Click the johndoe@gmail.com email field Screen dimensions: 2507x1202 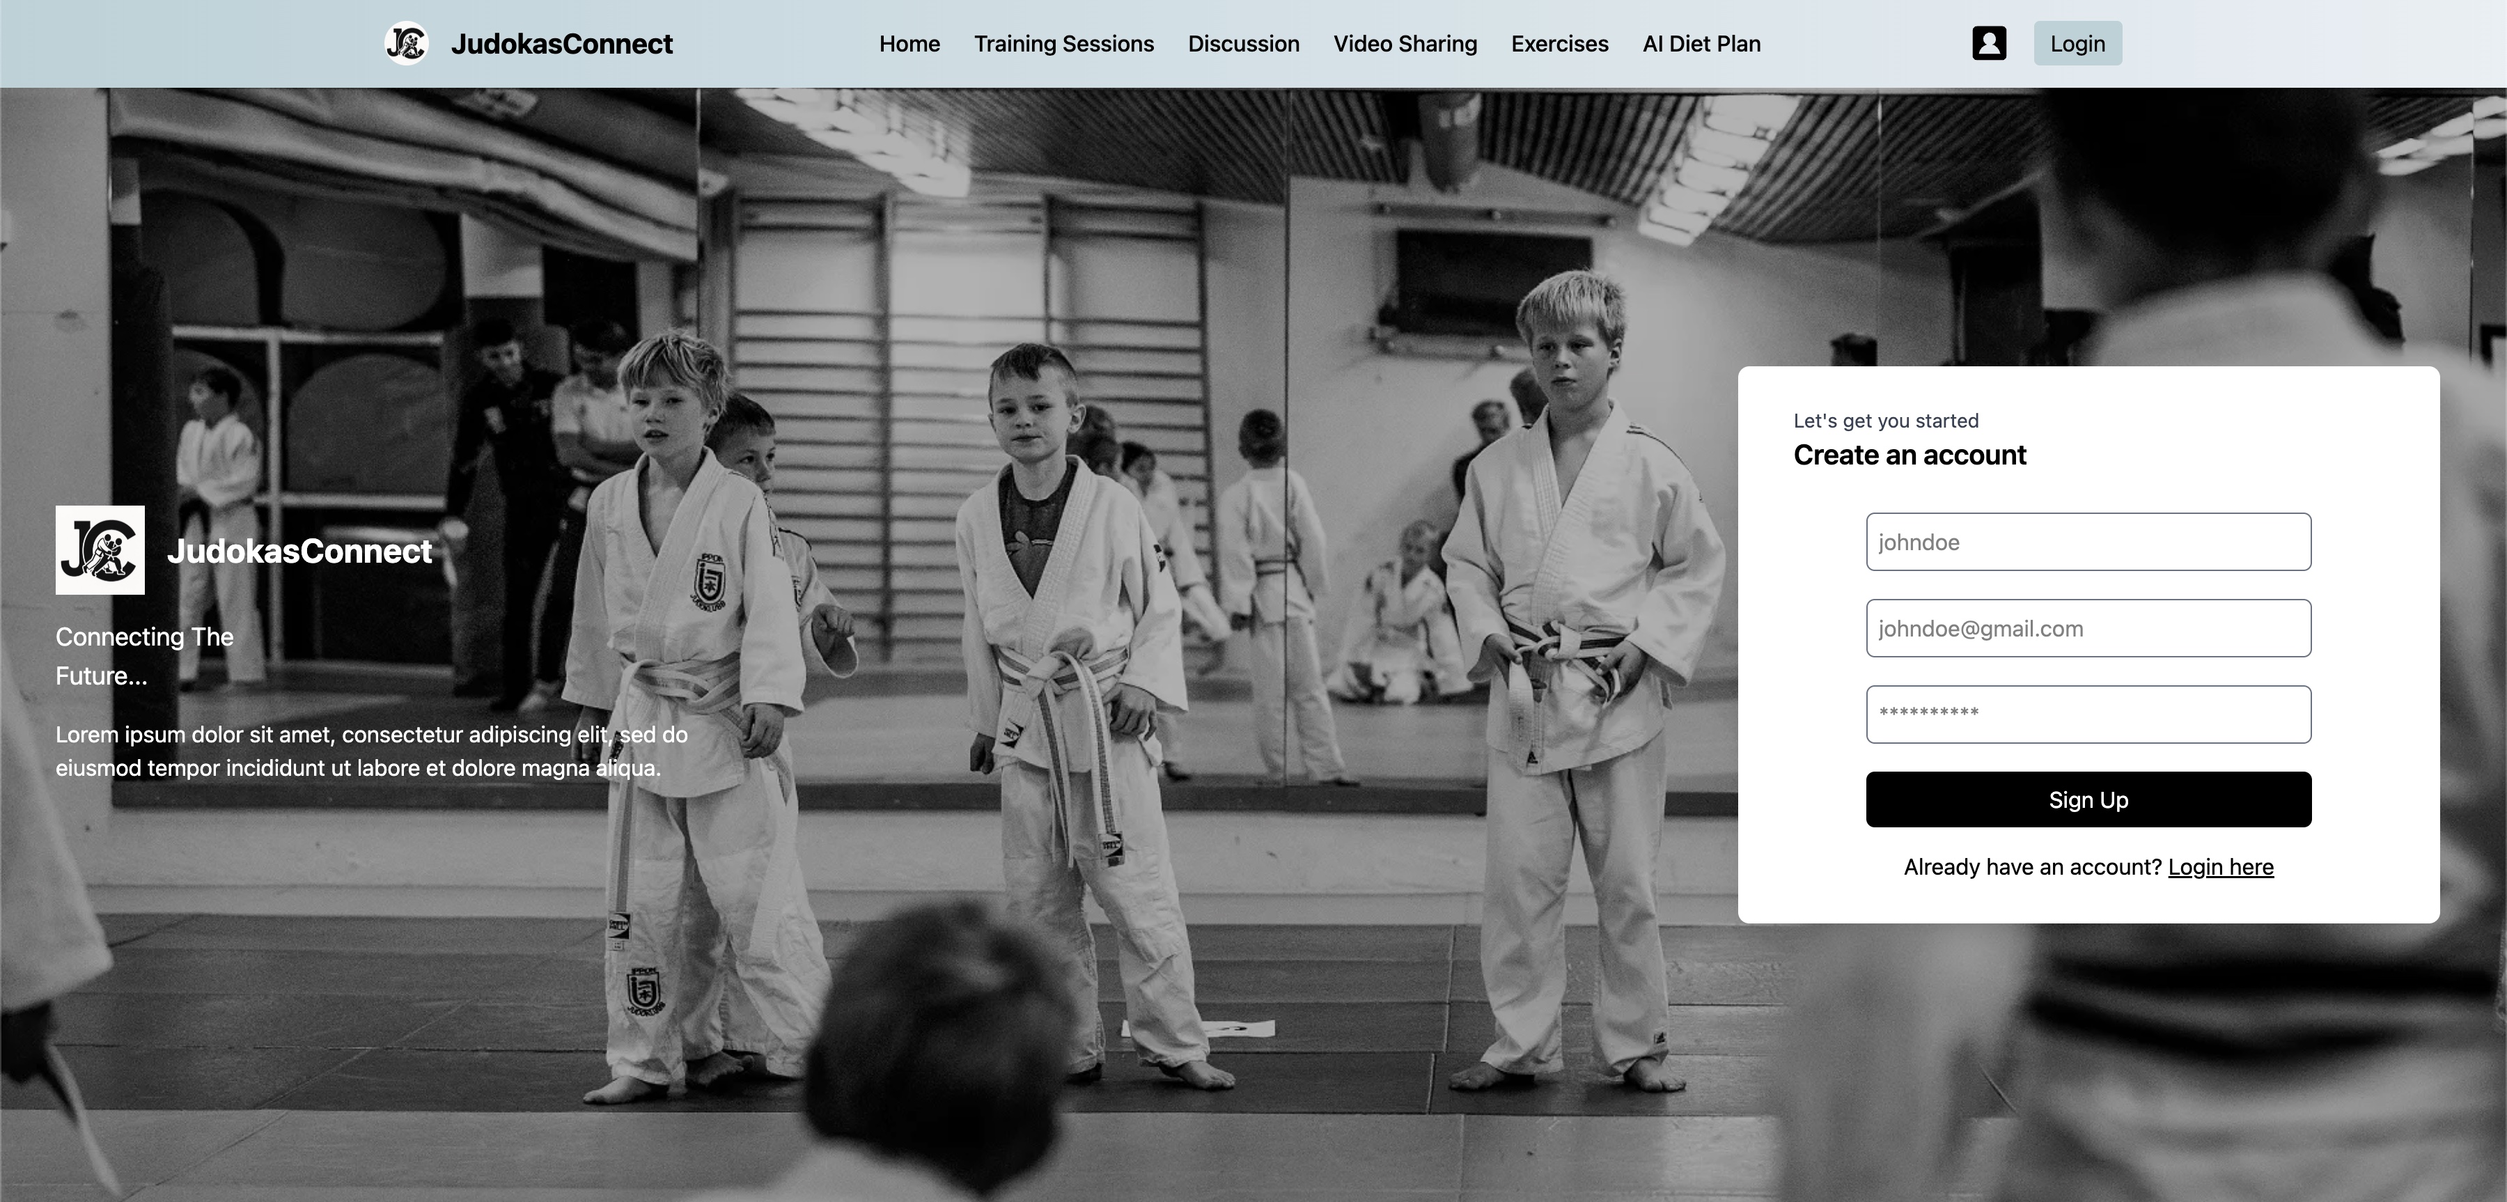point(2088,629)
